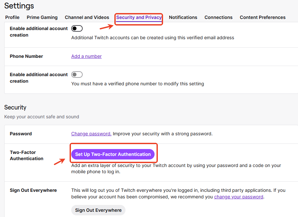Viewport: 298px width, 217px height.
Task: Open the Change password link
Action: pos(91,133)
